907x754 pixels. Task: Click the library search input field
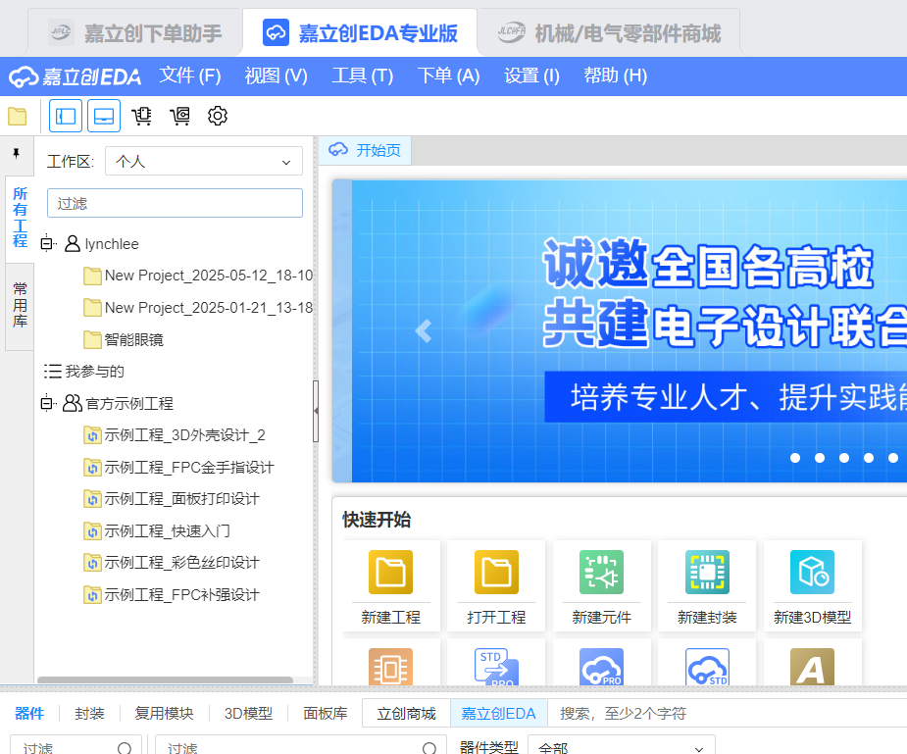[x=727, y=714]
